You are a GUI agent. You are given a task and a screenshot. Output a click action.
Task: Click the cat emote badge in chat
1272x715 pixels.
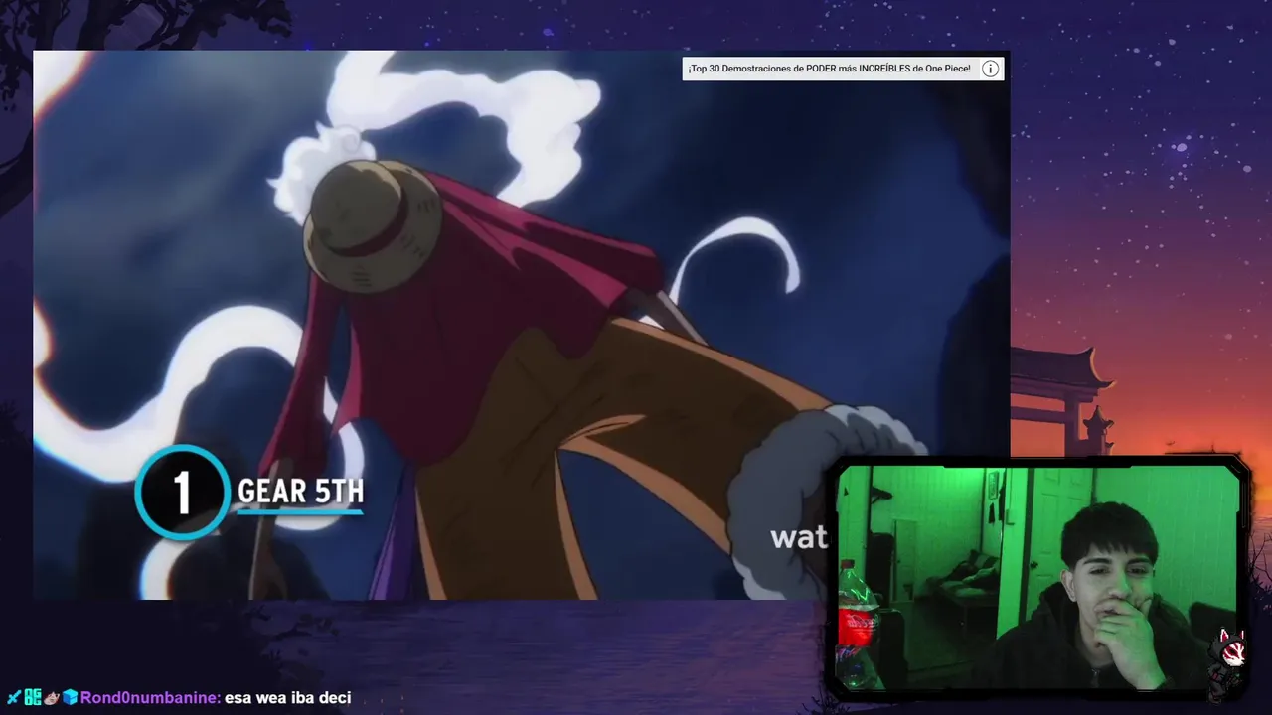[x=51, y=697]
